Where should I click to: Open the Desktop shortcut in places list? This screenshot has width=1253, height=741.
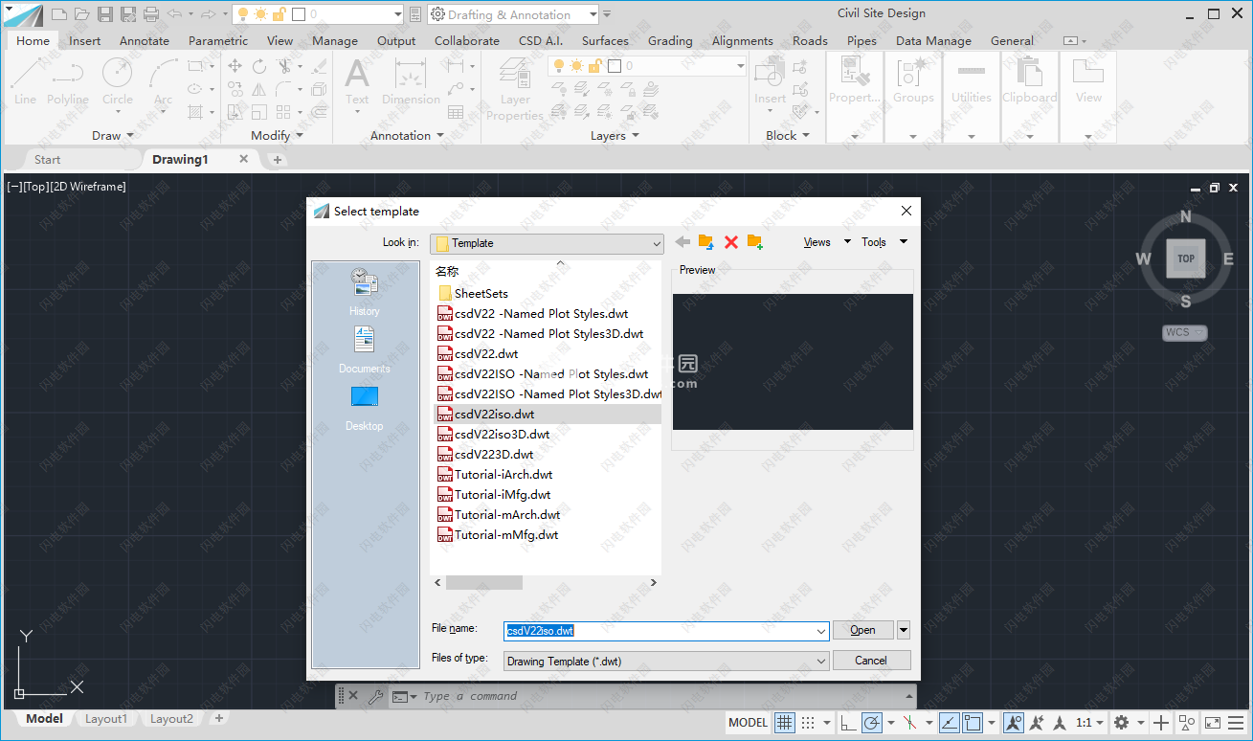click(364, 407)
